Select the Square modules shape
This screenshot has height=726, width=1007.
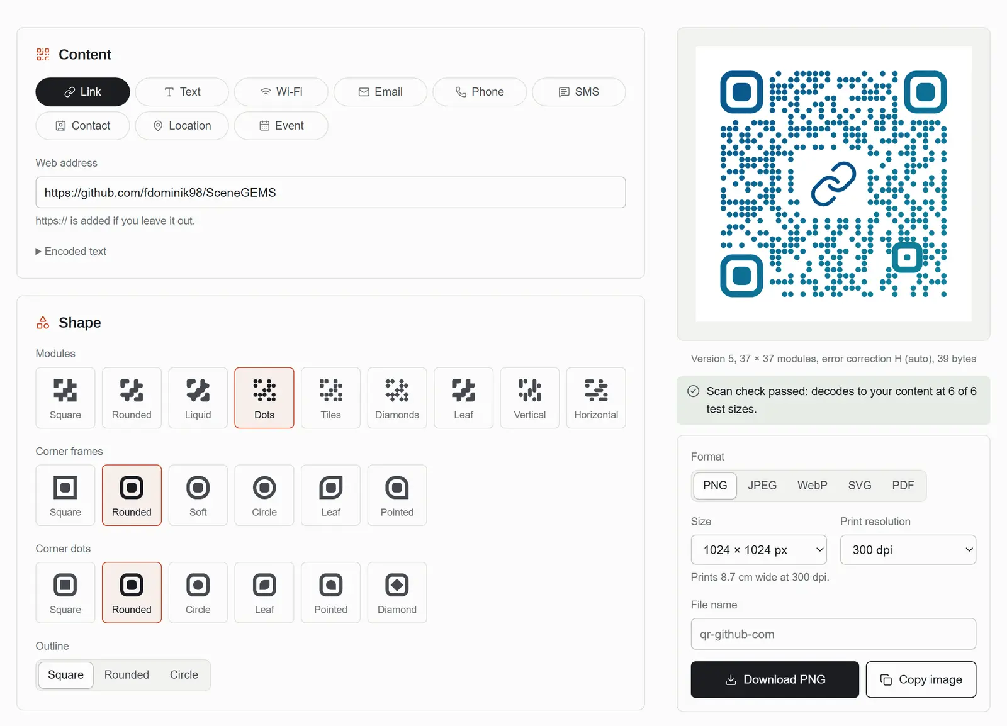coord(65,398)
